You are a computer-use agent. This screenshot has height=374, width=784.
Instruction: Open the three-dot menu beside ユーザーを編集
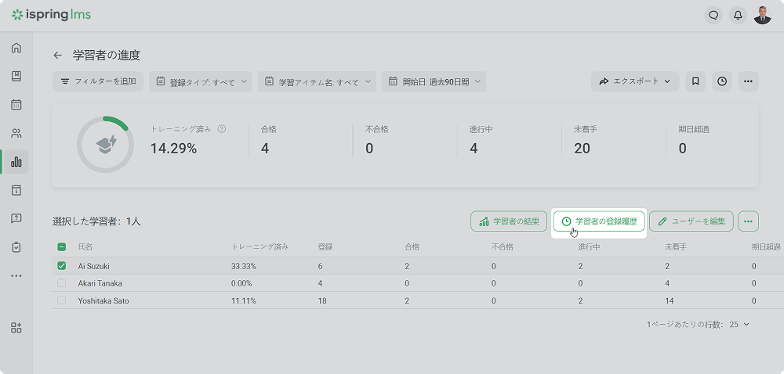(748, 221)
